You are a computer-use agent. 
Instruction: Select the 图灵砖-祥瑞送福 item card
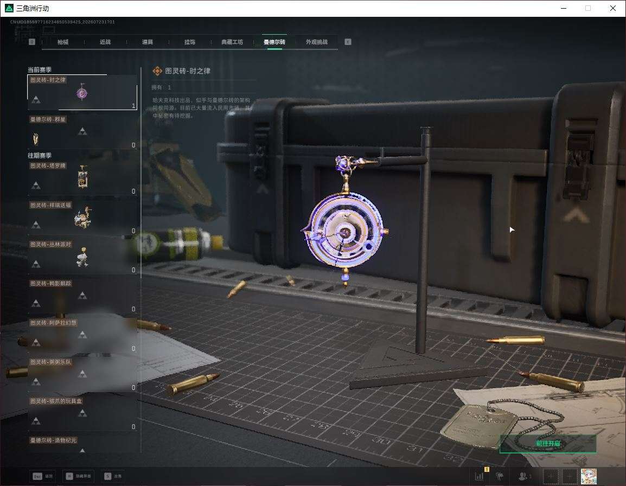[x=82, y=218]
